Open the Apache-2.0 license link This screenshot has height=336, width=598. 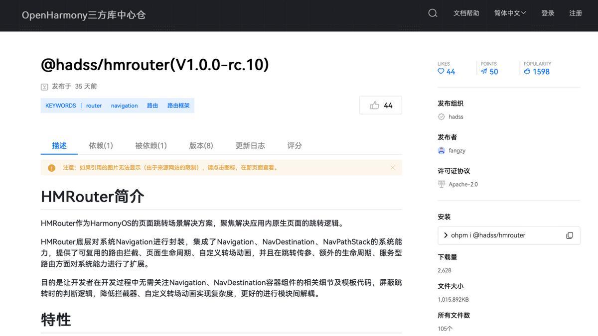(463, 184)
